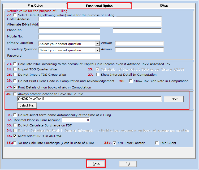This screenshot has height=170, width=199.
Task: Open the Others tab
Action: [x=164, y=6]
